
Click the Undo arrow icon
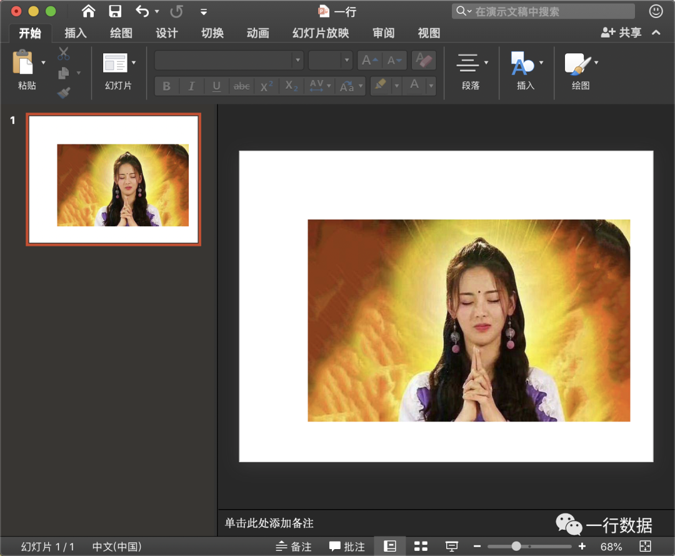pyautogui.click(x=142, y=11)
